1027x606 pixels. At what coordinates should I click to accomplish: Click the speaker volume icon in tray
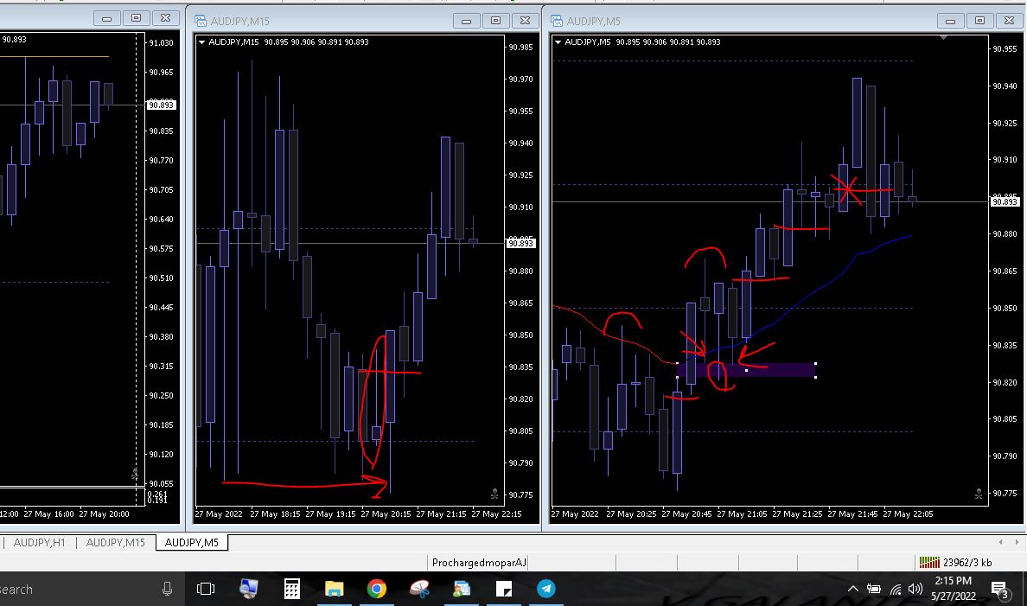click(x=915, y=589)
